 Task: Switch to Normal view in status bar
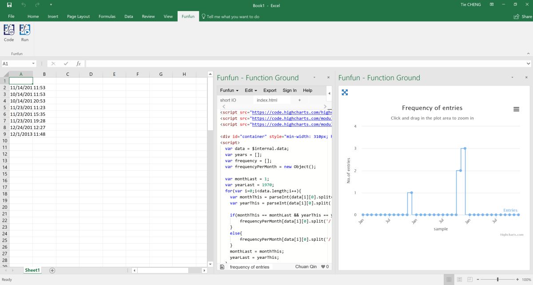tap(449, 280)
